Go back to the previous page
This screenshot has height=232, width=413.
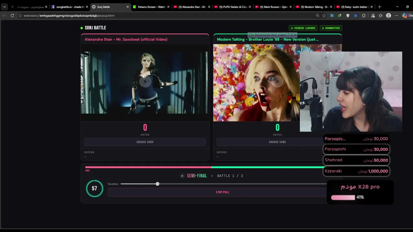[x=4, y=15]
